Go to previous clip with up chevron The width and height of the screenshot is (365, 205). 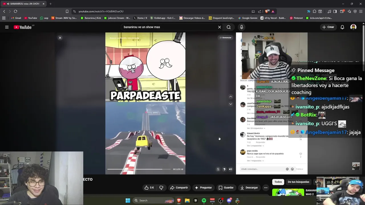231,97
